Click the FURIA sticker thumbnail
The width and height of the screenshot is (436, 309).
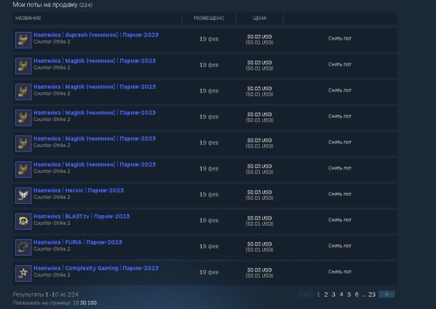[23, 247]
